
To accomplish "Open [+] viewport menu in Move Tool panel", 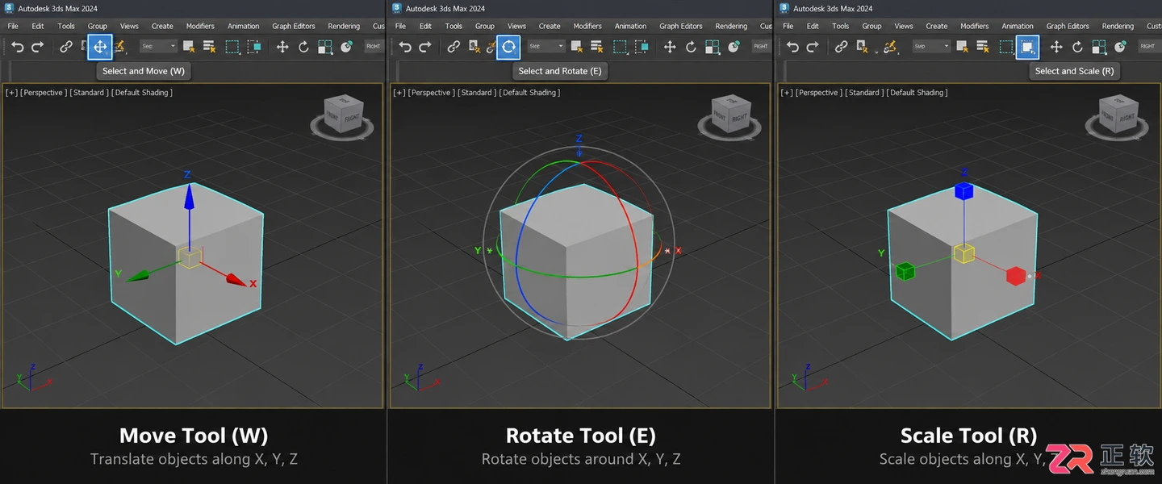I will (11, 93).
